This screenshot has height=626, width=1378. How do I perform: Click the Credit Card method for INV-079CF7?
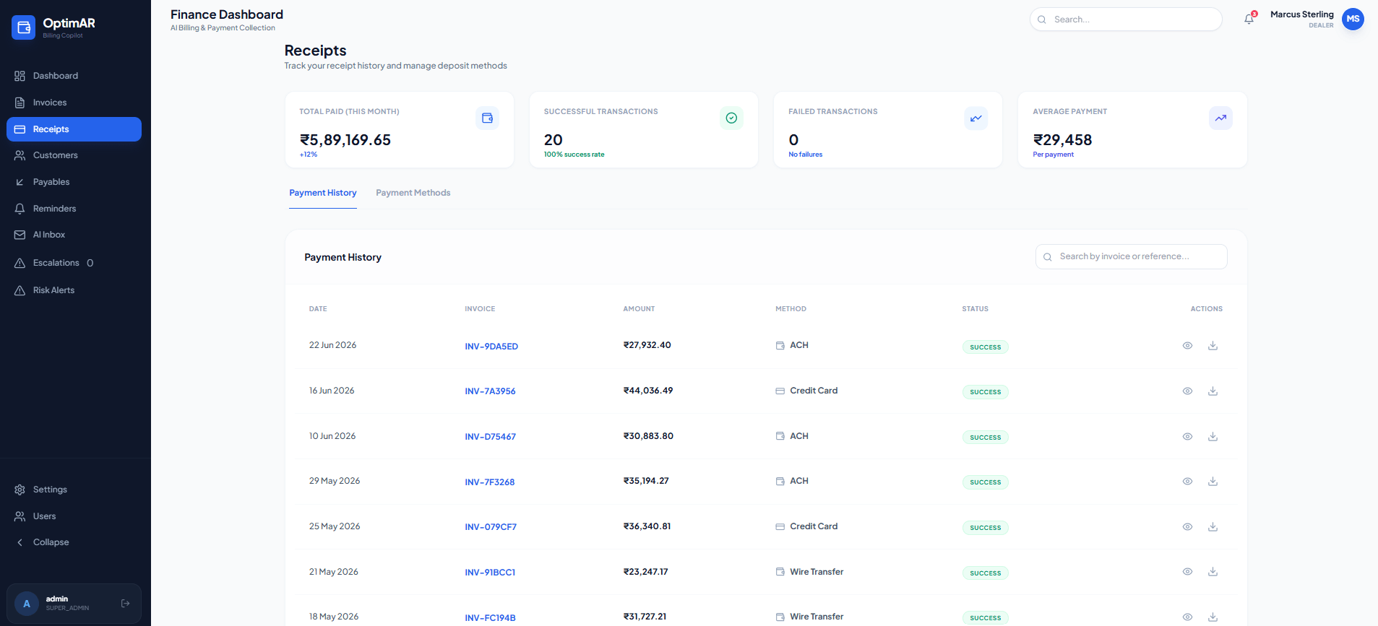point(806,526)
